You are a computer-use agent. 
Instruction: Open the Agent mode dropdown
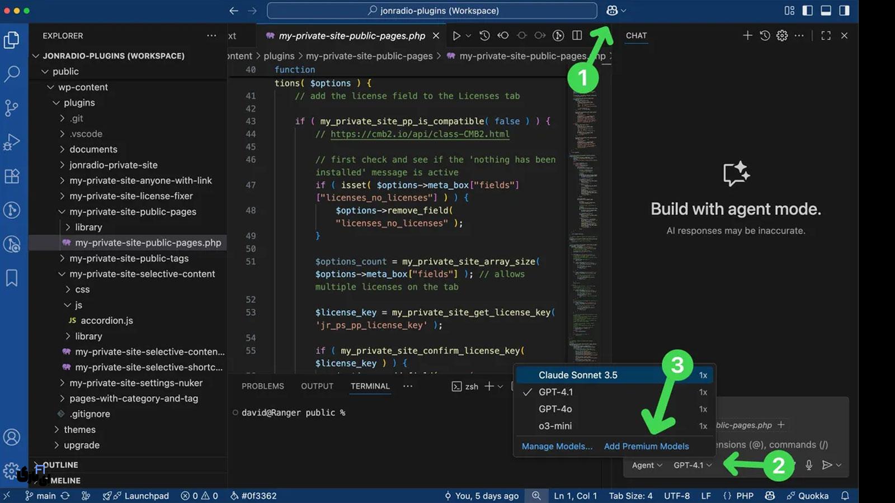(x=646, y=464)
